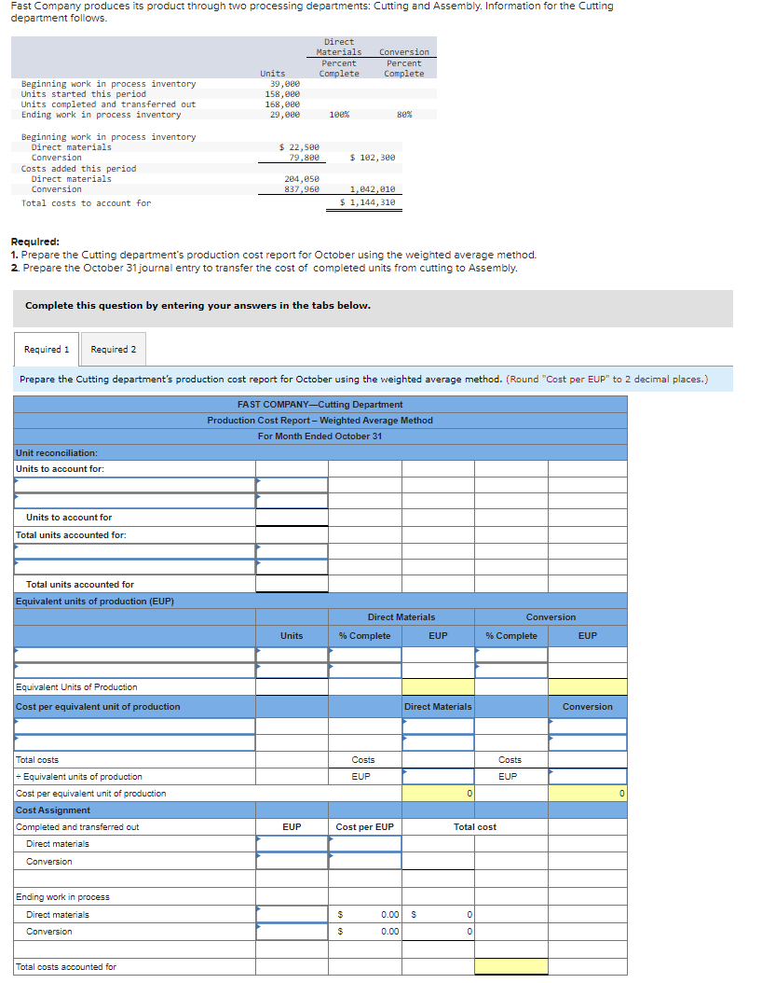
Task: Open the Direct Materials % Complete dropdown in first EUP row
Action: pos(363,655)
